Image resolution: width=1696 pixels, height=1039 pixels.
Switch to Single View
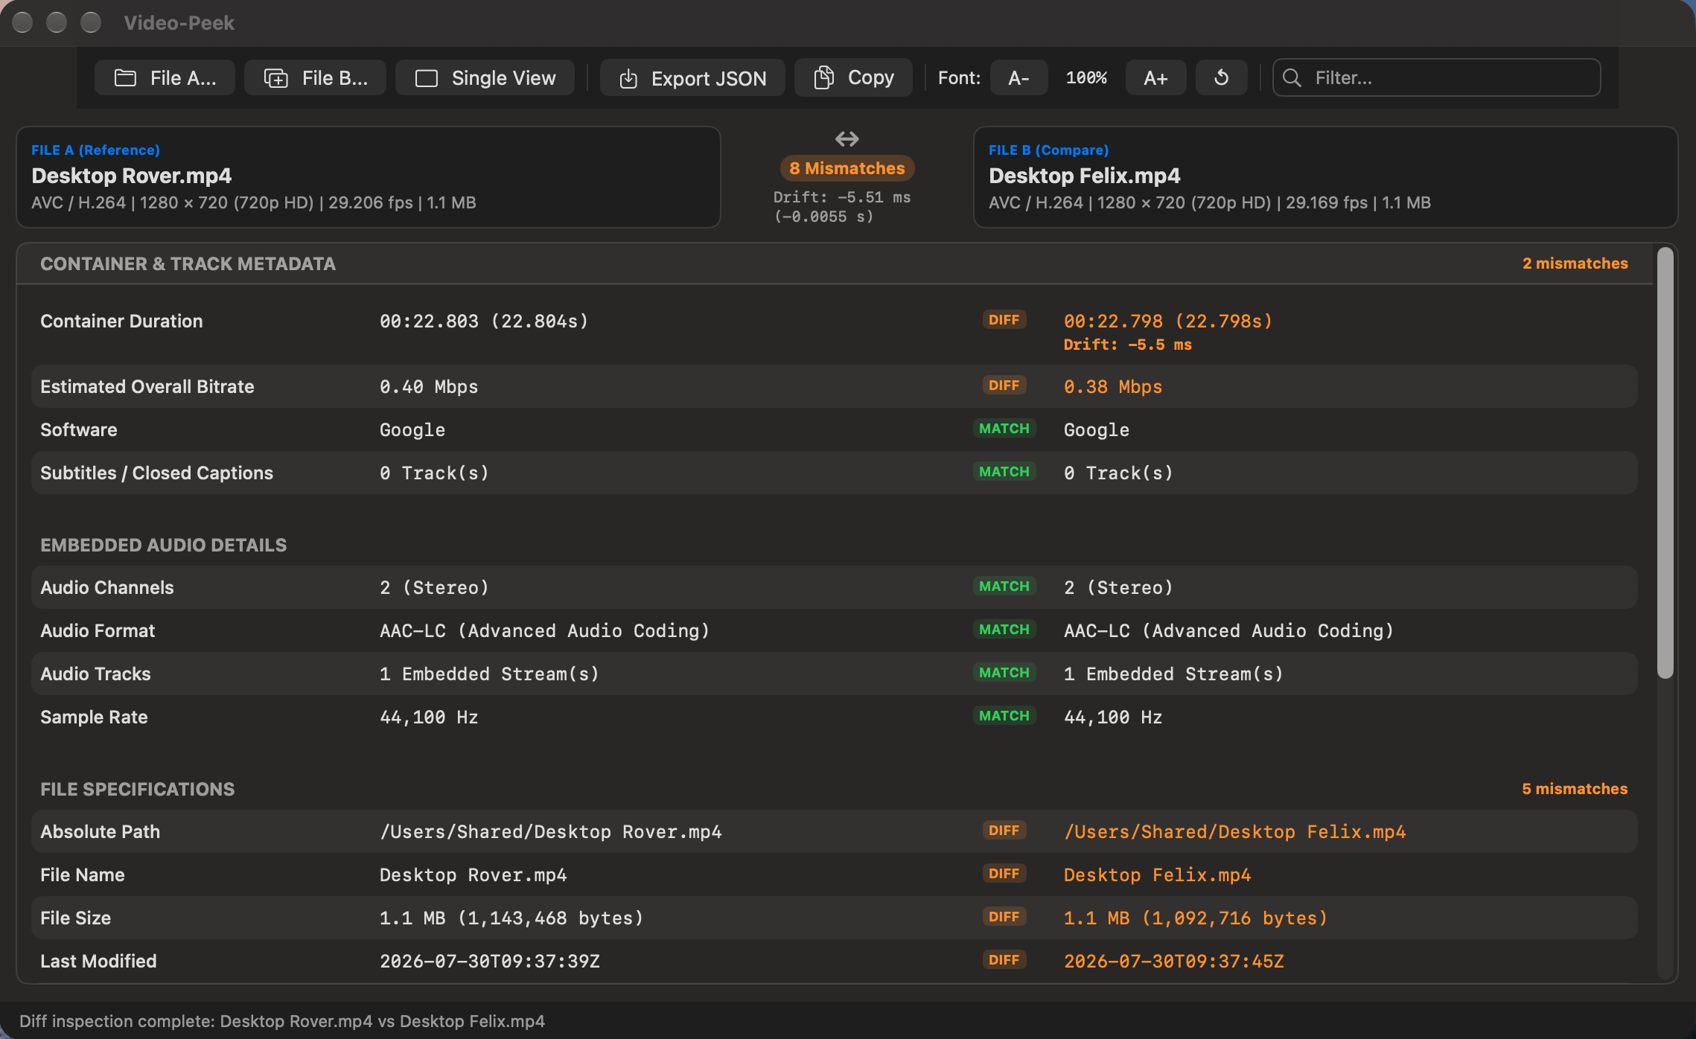[x=485, y=78]
